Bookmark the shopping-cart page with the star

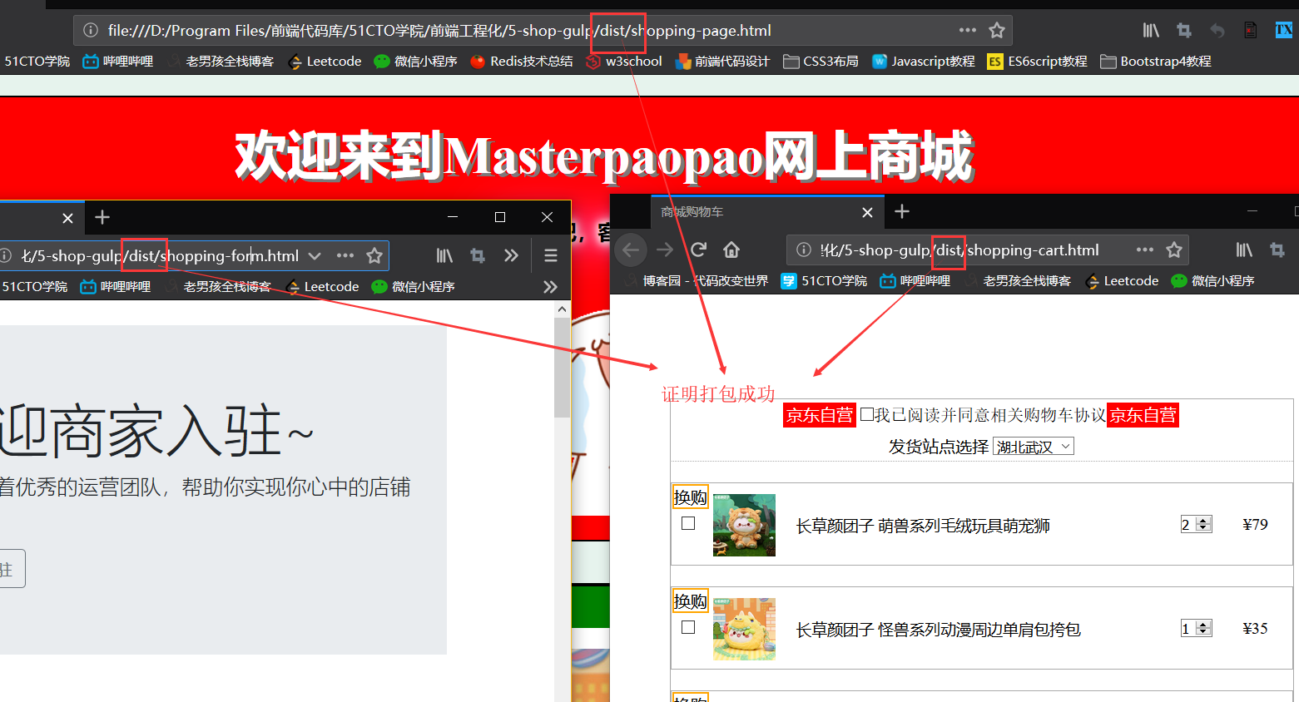1174,250
